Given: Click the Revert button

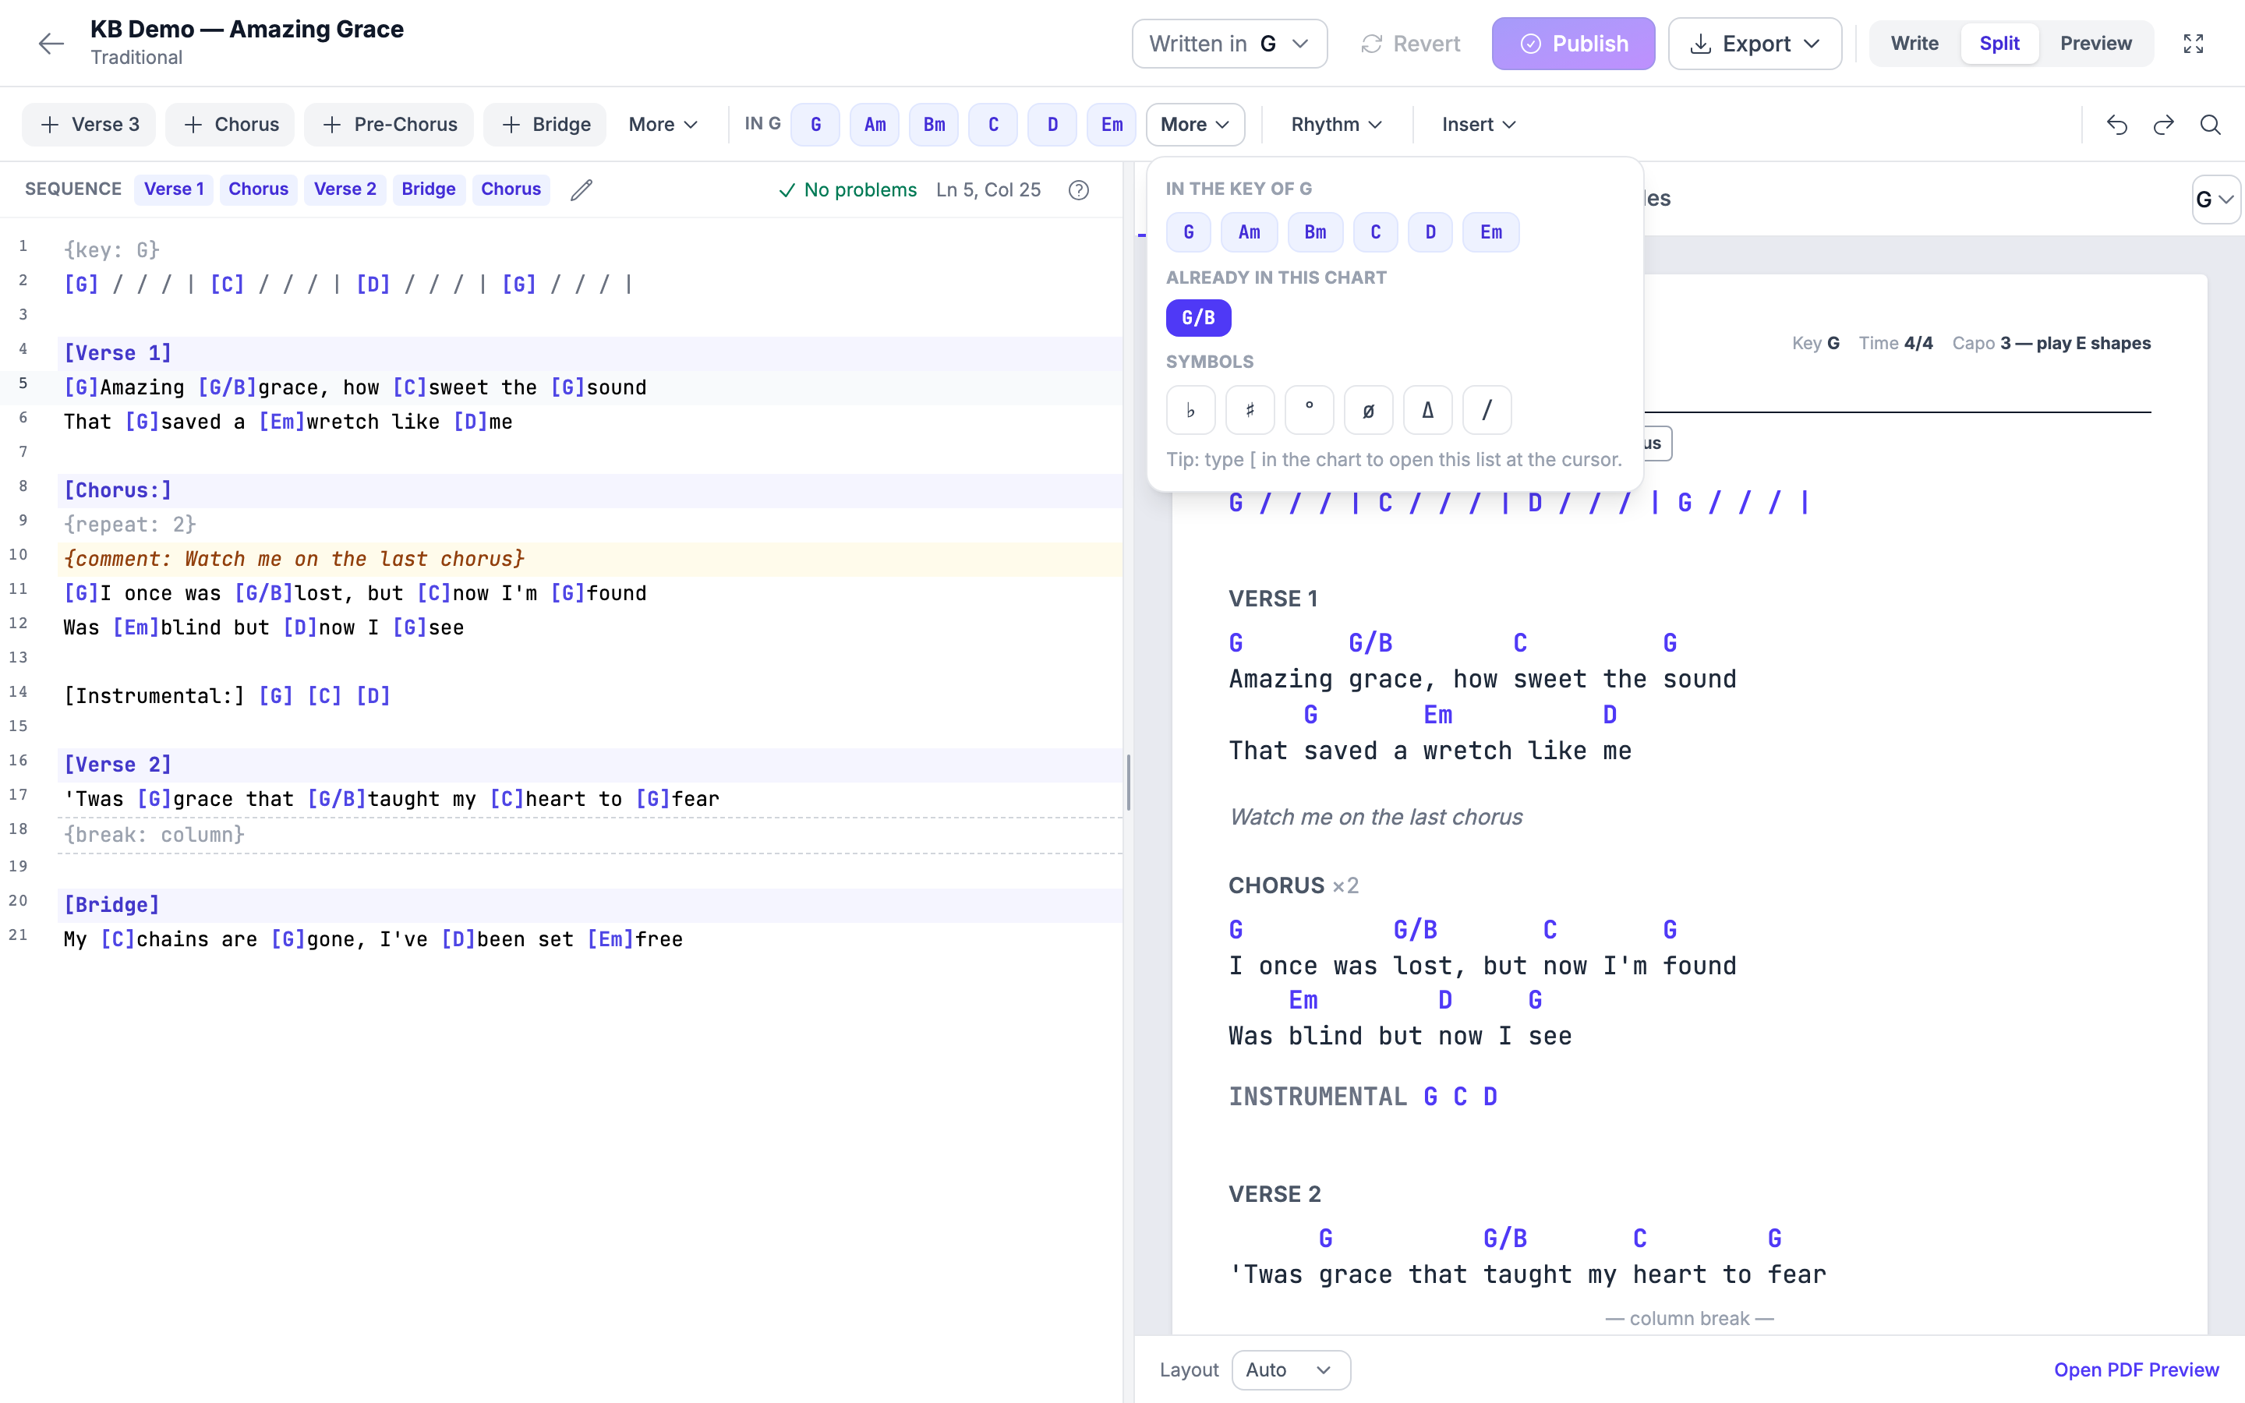Looking at the screenshot, I should click(x=1410, y=44).
